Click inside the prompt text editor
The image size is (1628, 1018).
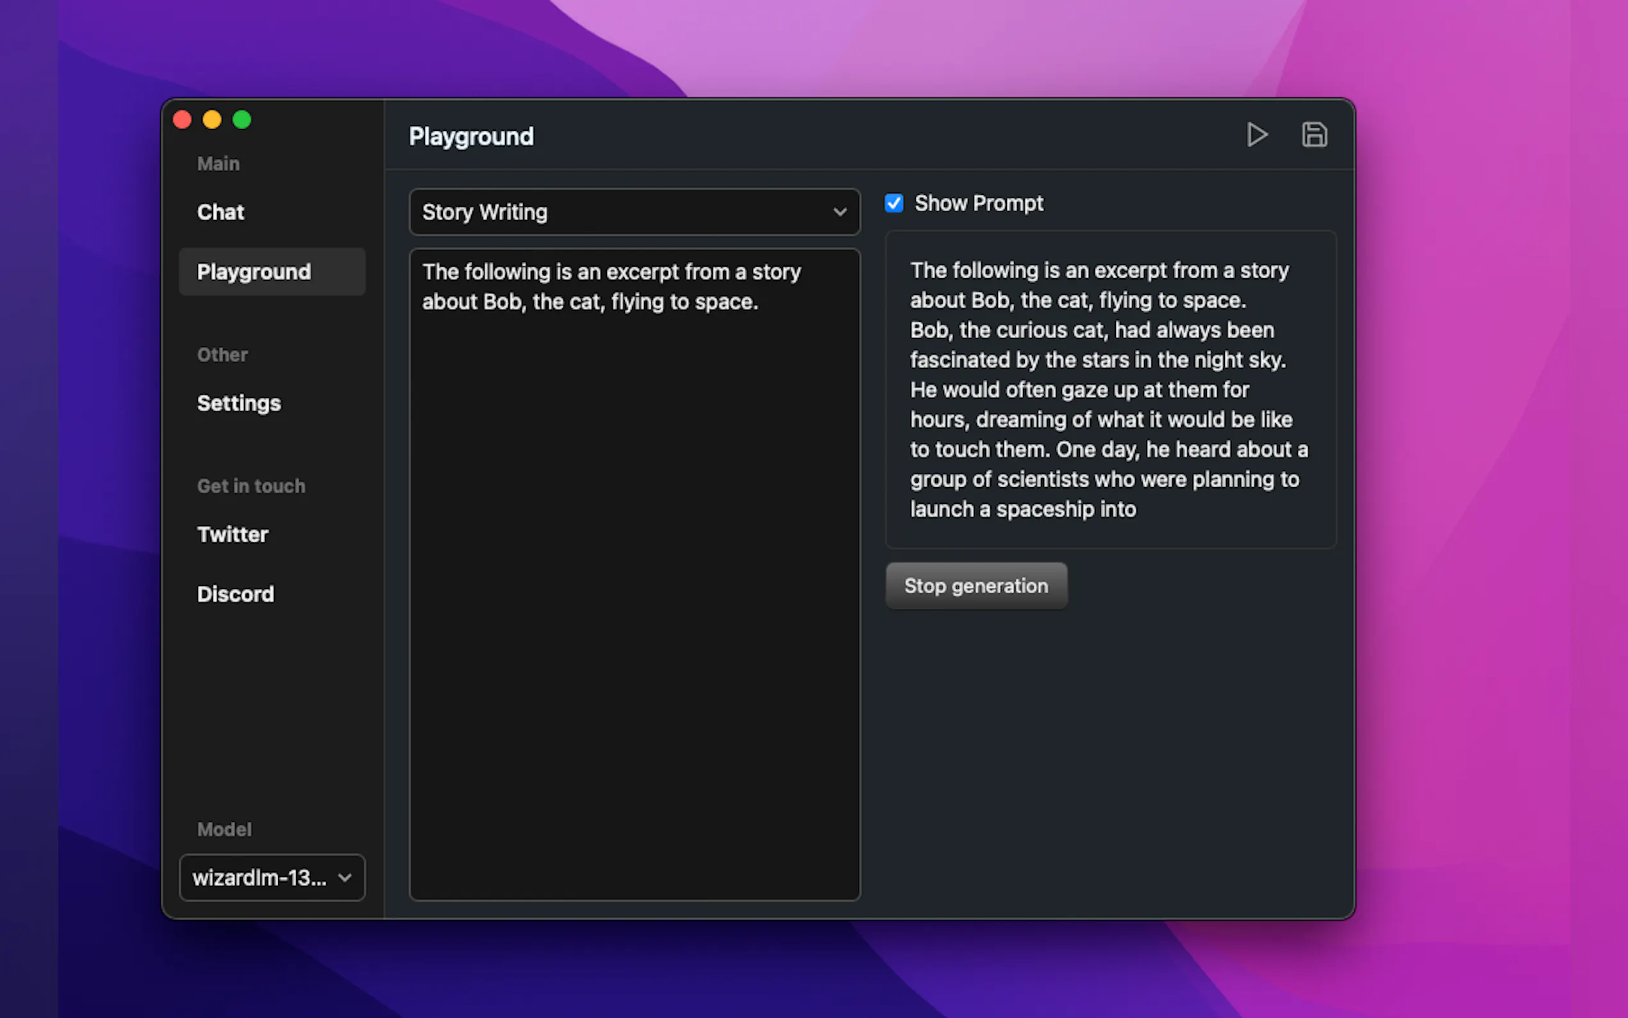click(x=634, y=572)
